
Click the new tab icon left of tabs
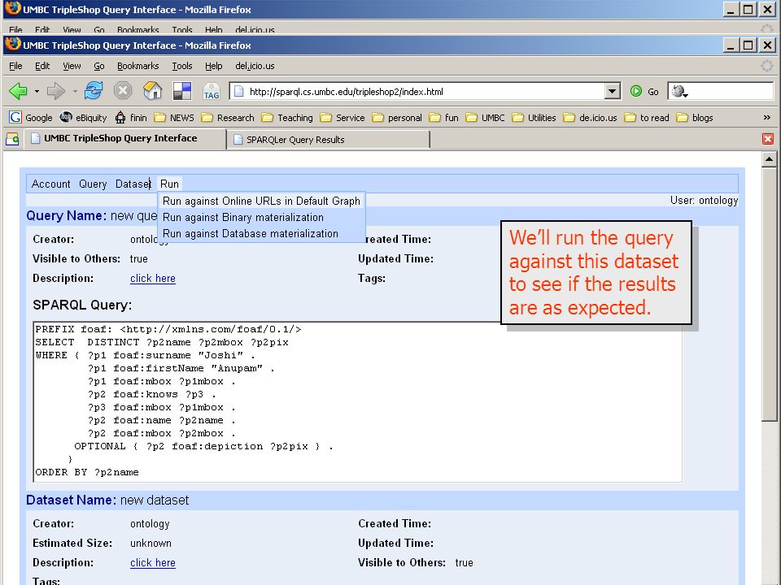pos(12,139)
